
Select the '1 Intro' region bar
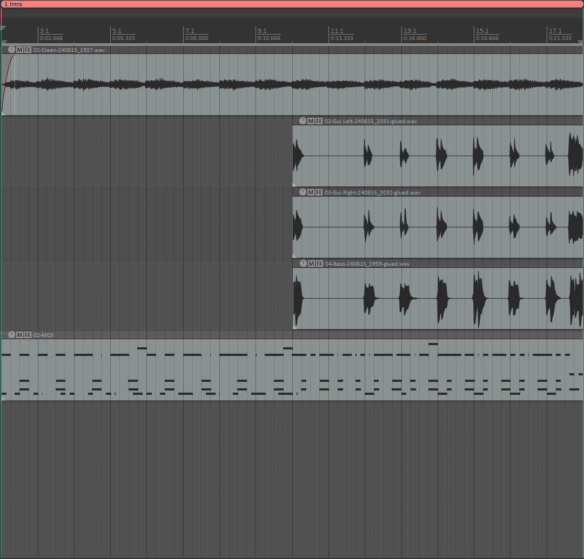click(x=292, y=4)
